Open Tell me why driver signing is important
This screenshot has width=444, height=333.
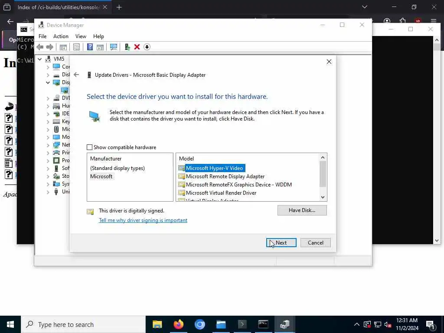tap(143, 220)
